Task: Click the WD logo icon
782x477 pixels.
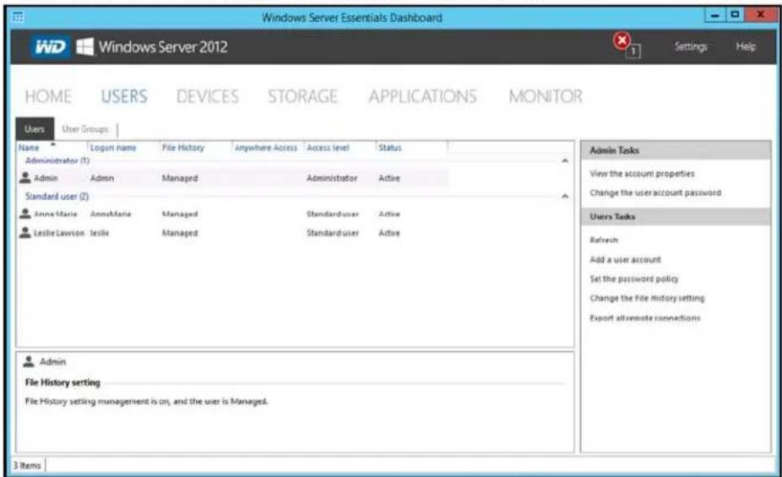Action: (x=50, y=46)
